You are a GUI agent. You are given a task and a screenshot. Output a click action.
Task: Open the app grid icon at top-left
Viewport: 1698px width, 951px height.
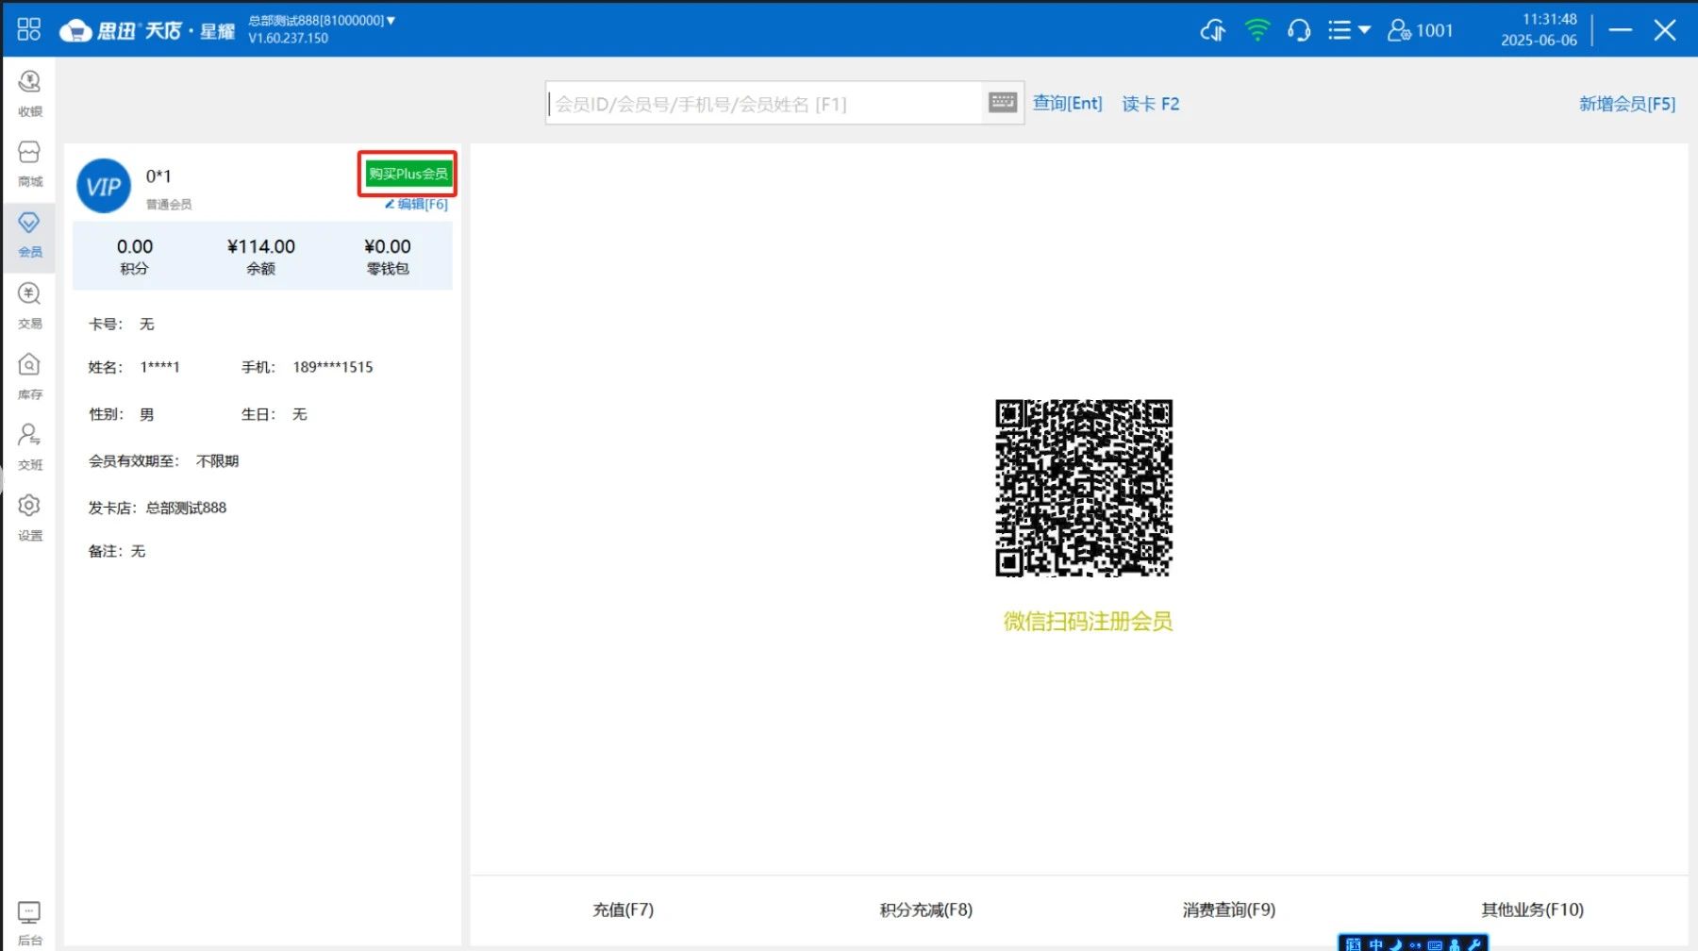[x=29, y=29]
